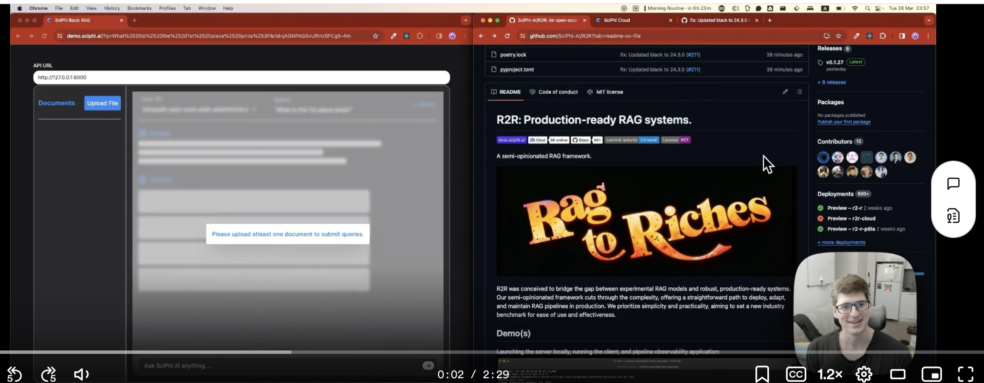Click Wi-Fi icon in menu bar
Viewport: 984px width, 383px height.
(854, 8)
